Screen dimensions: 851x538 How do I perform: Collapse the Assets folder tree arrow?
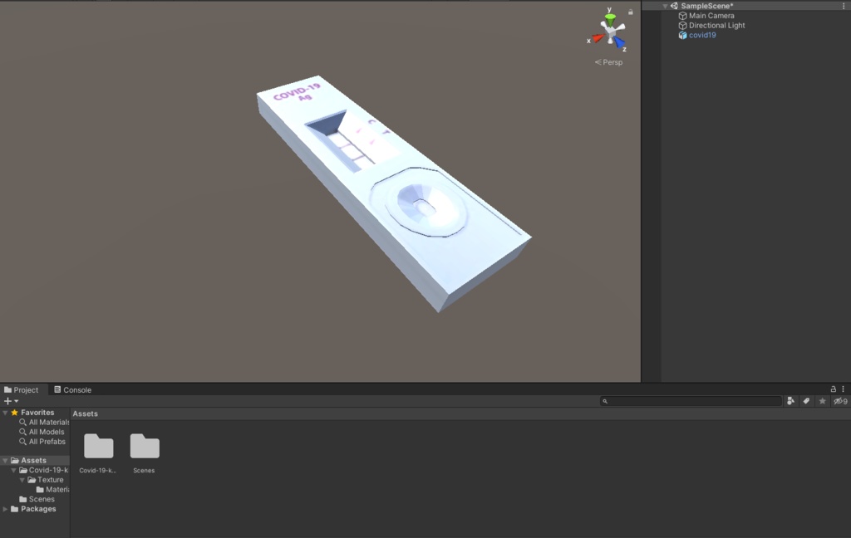(x=6, y=461)
